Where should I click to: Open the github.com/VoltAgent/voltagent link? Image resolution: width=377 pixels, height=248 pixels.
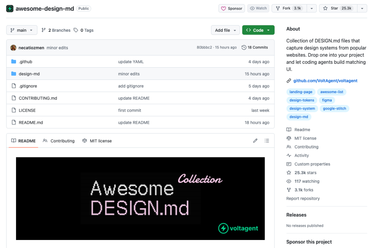325,81
